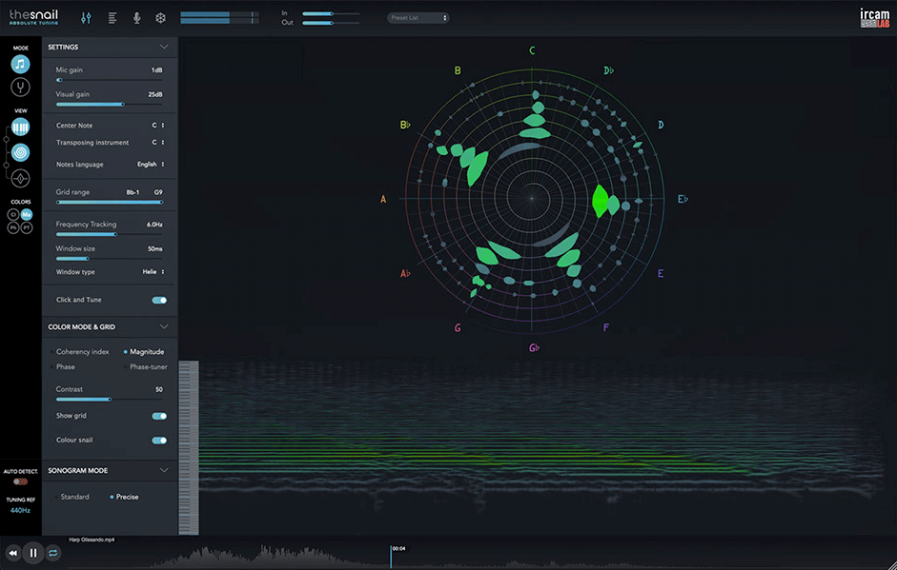Viewport: 897px width, 570px height.
Task: Switch to tuning fork mode
Action: (20, 88)
